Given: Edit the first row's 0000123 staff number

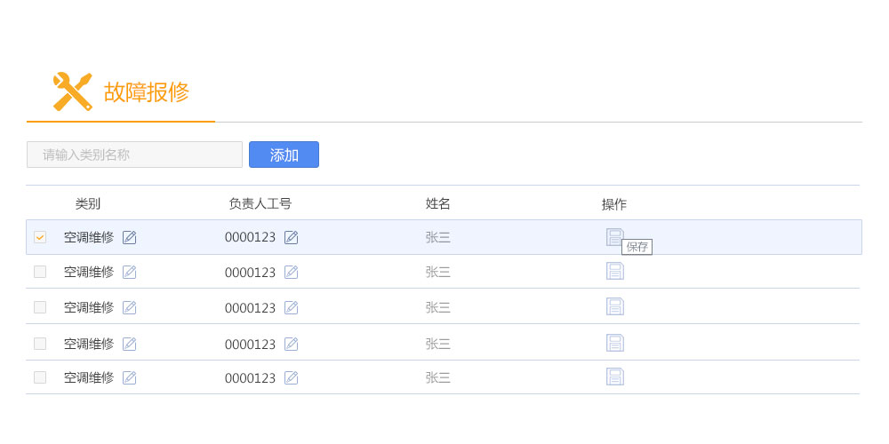Looking at the screenshot, I should click(x=291, y=238).
